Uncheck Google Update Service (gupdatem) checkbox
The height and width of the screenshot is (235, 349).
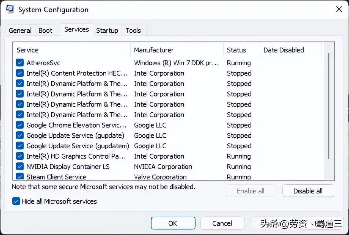[x=20, y=146]
